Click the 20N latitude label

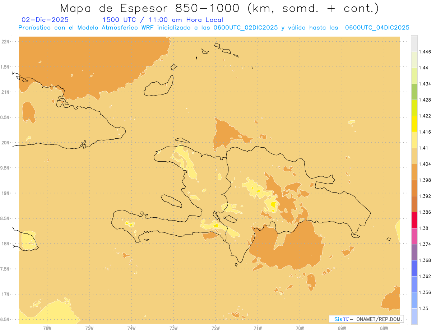click(6, 143)
